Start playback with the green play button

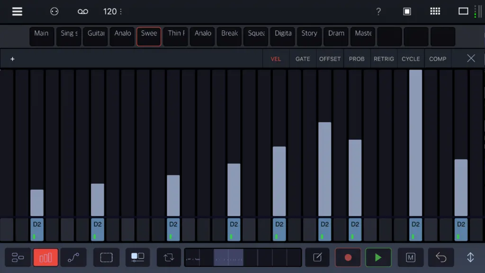(378, 257)
